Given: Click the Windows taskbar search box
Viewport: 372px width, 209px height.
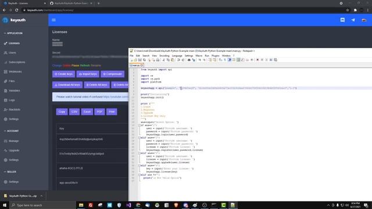Looking at the screenshot, I should coord(42,205).
